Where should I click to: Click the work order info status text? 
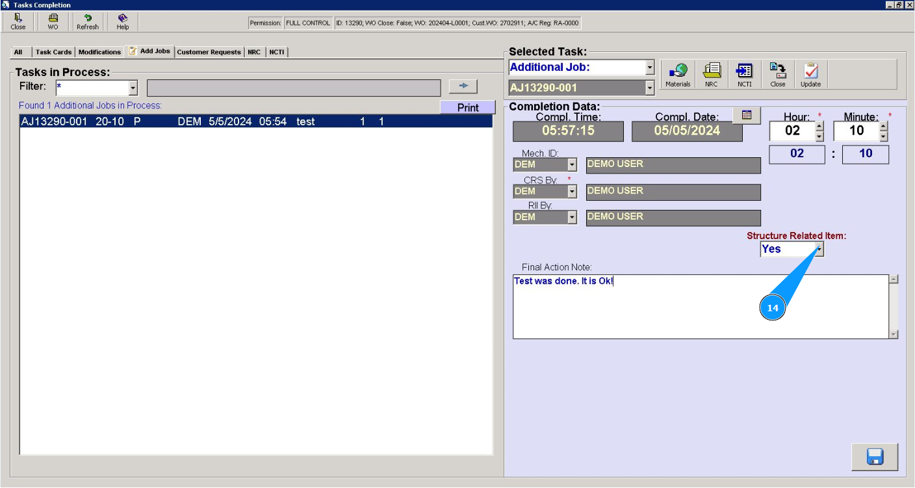tap(457, 23)
